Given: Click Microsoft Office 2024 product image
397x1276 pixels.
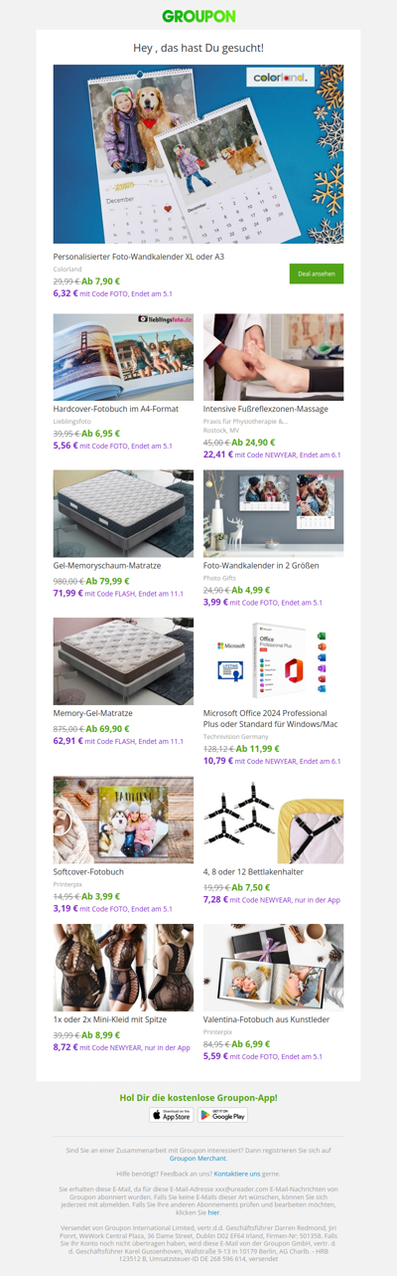Looking at the screenshot, I should [274, 660].
